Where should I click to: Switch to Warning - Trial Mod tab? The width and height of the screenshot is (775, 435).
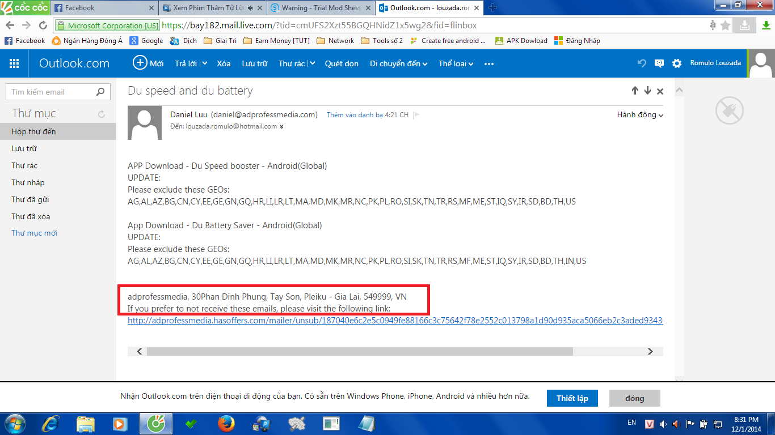[321, 8]
